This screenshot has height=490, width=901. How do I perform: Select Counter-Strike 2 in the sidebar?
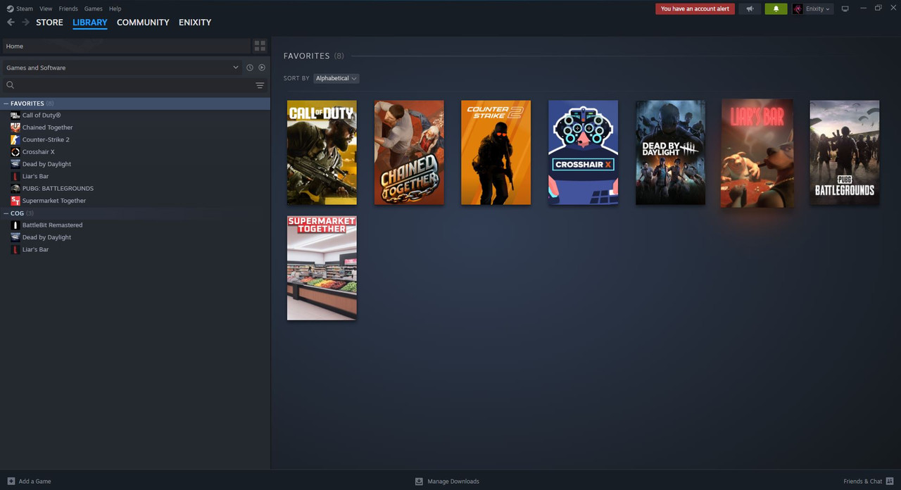(46, 139)
